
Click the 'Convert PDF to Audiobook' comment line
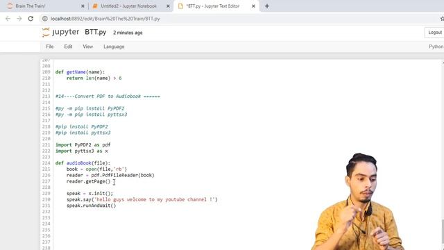click(x=108, y=97)
